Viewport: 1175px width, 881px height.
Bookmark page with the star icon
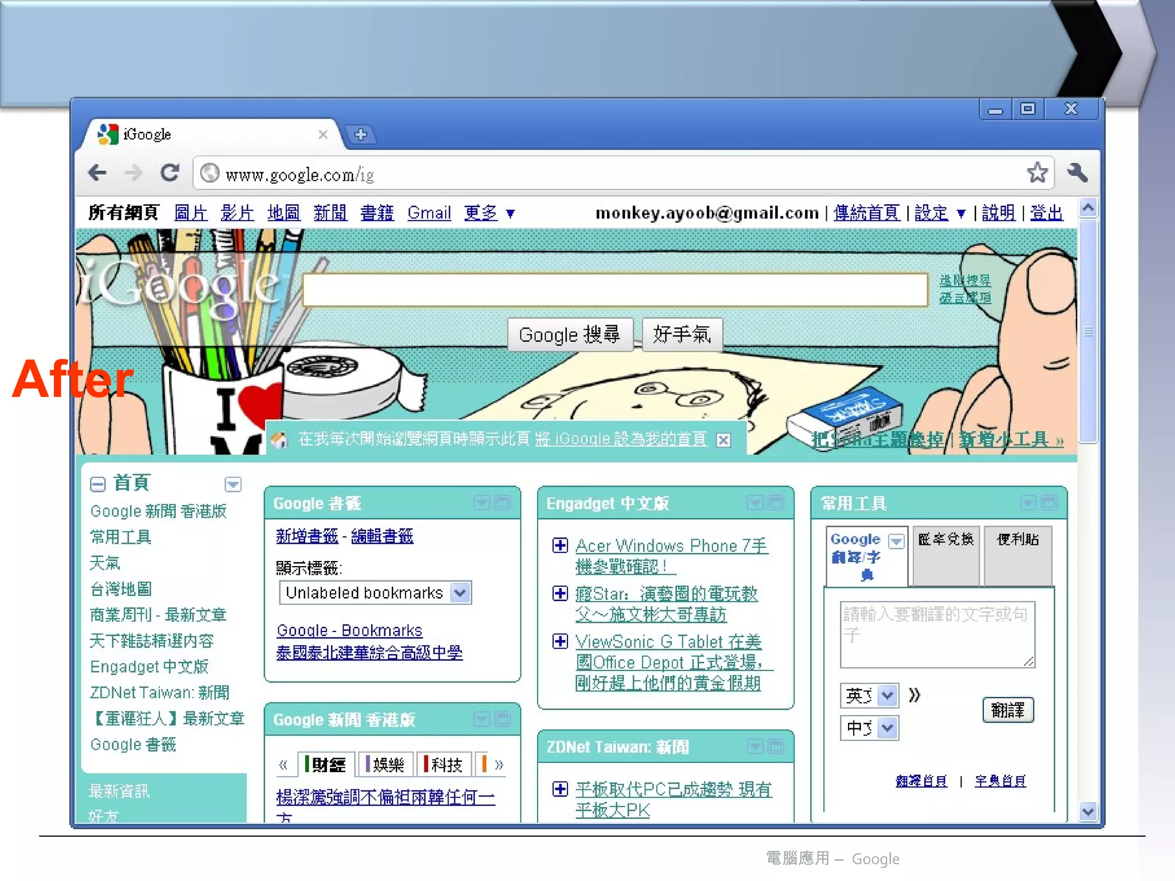tap(1037, 173)
